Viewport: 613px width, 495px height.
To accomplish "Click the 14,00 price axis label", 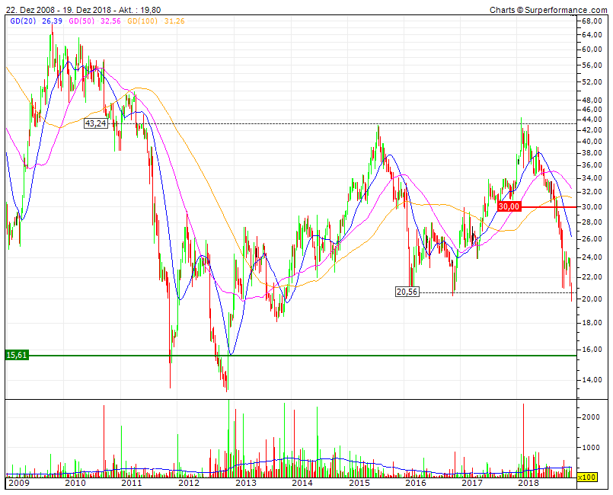I will tap(592, 380).
